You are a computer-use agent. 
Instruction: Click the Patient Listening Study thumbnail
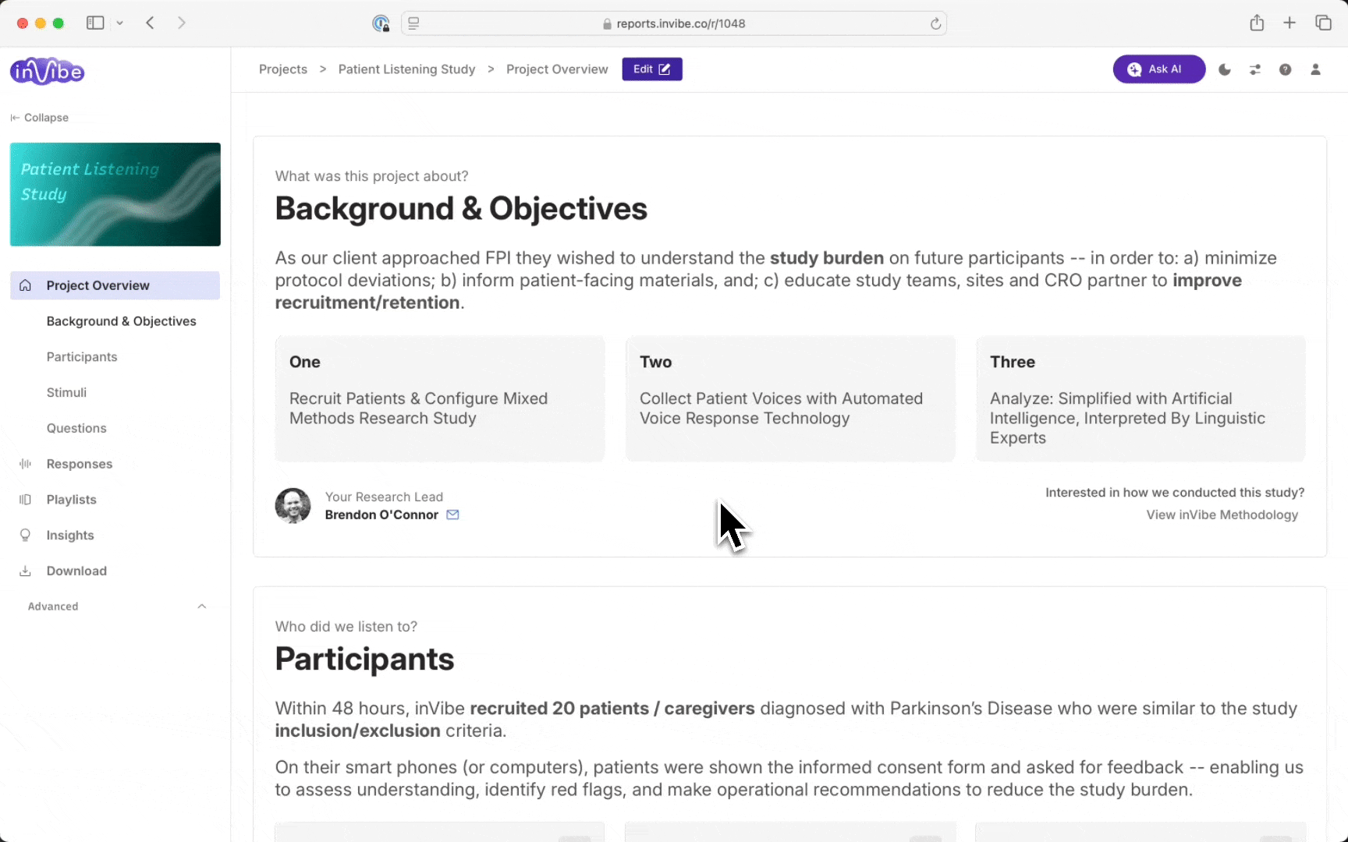(115, 194)
